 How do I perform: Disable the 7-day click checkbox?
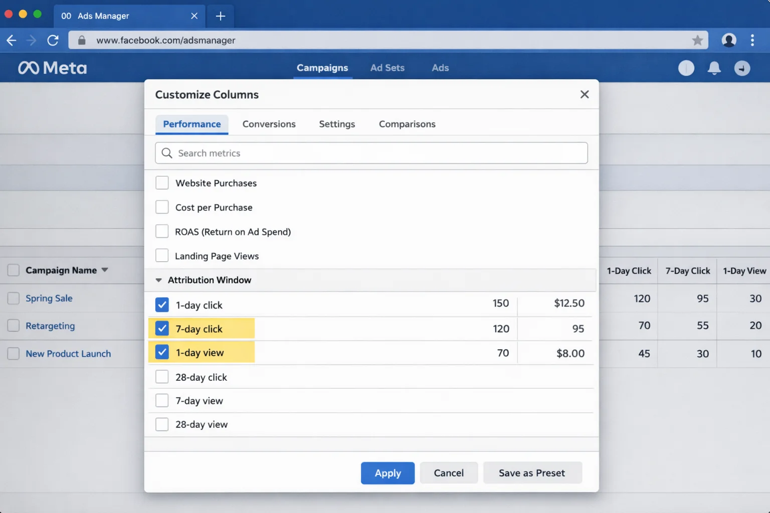(162, 328)
